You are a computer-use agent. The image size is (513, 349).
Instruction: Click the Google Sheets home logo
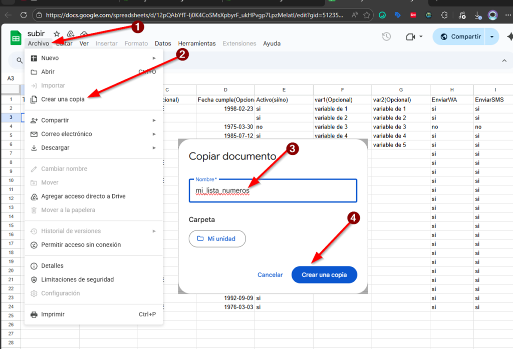(x=16, y=38)
